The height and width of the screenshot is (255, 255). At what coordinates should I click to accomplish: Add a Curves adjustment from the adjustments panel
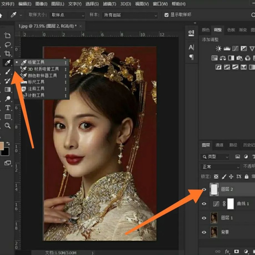[235, 48]
